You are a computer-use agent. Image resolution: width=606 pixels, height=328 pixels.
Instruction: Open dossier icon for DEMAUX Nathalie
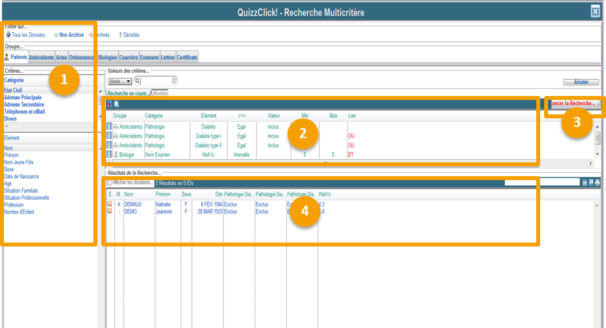(110, 204)
